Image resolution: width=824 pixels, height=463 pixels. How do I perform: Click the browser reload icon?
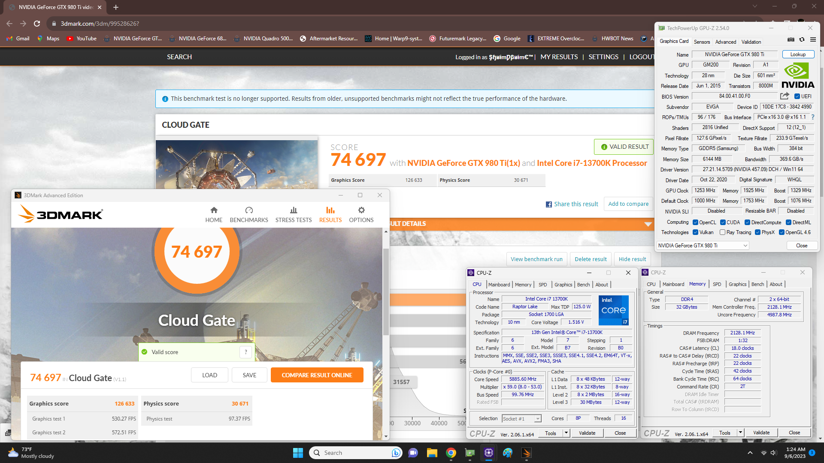tap(37, 24)
